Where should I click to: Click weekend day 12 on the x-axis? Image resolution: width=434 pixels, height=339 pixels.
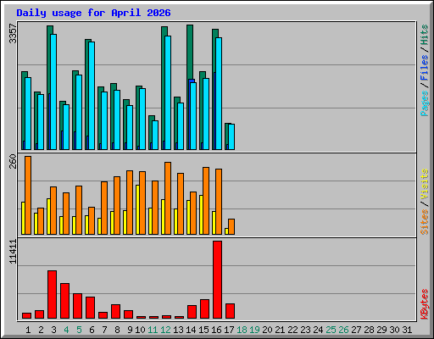(x=165, y=330)
